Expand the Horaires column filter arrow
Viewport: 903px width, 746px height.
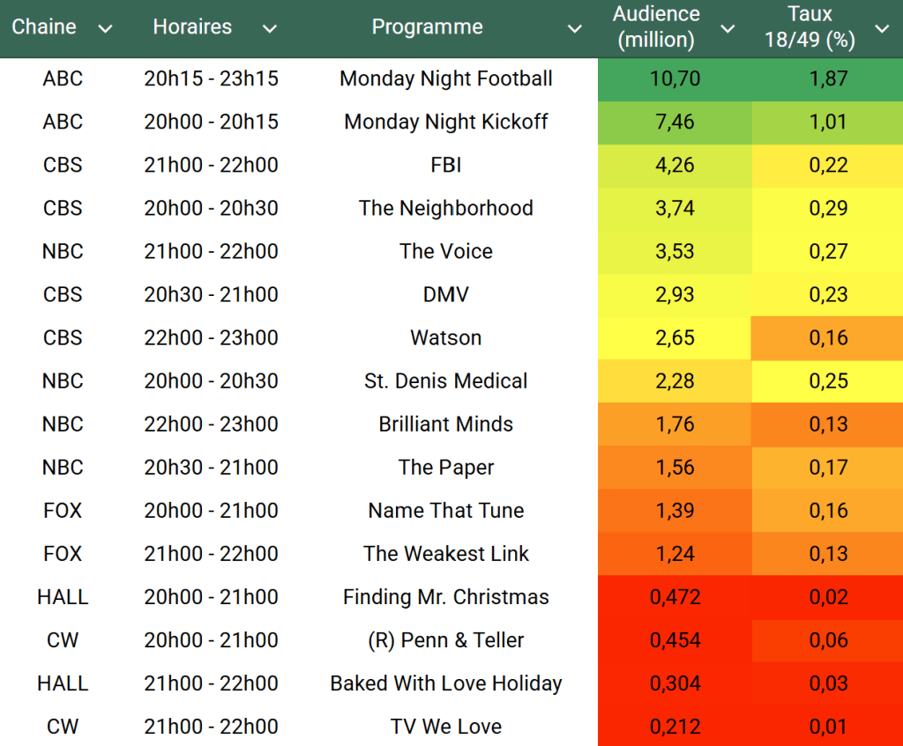(x=270, y=29)
